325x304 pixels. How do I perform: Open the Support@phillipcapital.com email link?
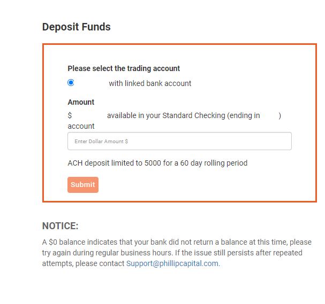(x=172, y=263)
